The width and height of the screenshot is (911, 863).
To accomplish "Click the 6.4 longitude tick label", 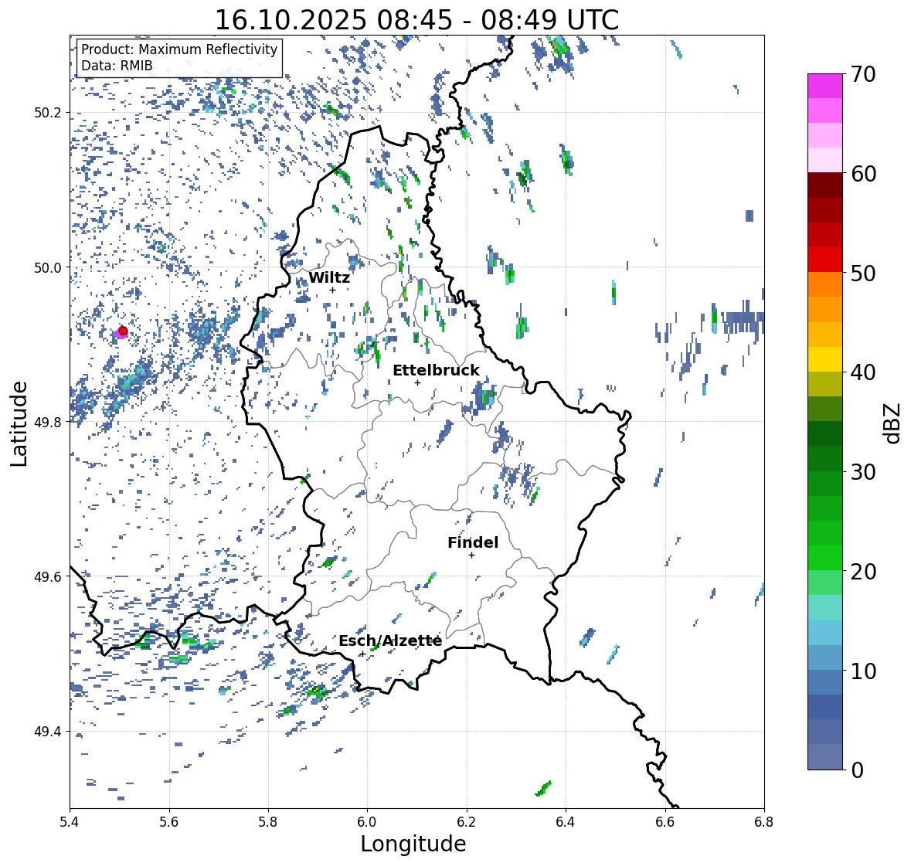I will (566, 822).
